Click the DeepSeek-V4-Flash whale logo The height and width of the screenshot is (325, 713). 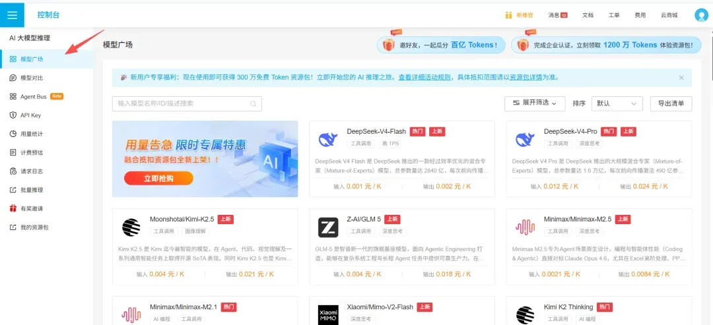(x=328, y=139)
